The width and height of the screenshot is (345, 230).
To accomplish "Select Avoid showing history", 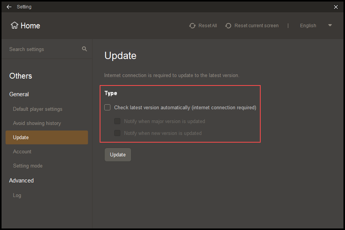I will tap(37, 123).
